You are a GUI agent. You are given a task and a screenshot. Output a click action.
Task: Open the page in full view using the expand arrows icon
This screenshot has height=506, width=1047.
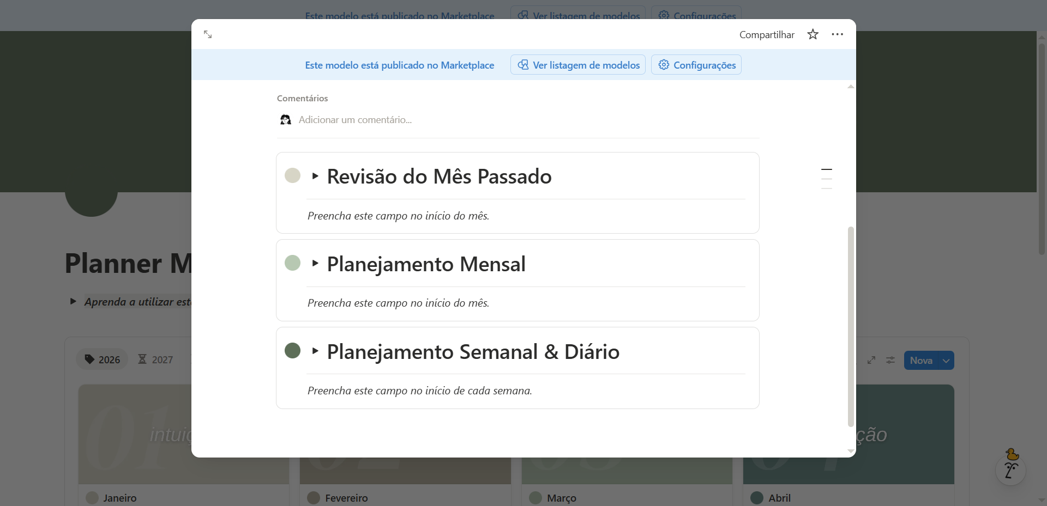coord(208,34)
